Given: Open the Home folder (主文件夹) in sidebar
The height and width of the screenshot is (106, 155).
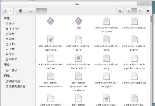Looking at the screenshot, I should (x=13, y=29).
